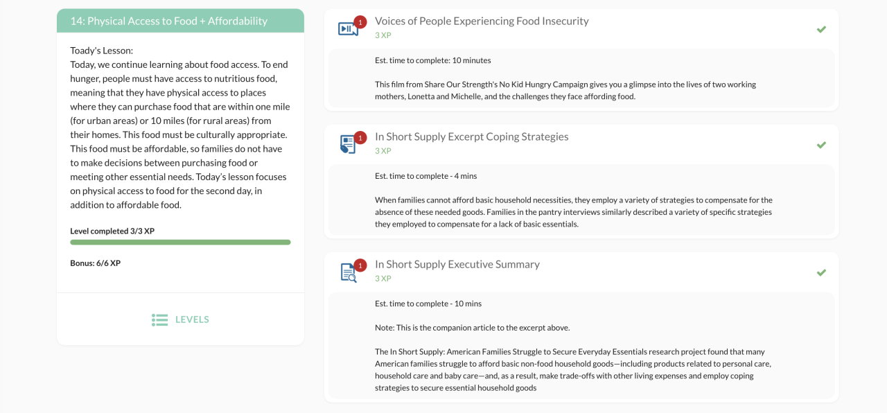
Task: Click the green level completion progress bar
Action: pyautogui.click(x=180, y=243)
